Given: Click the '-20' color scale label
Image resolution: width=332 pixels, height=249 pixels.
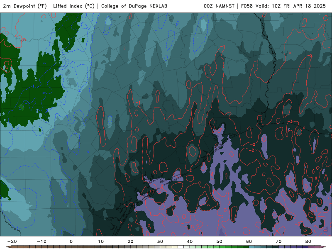Looking at the screenshot, I should point(12,242).
